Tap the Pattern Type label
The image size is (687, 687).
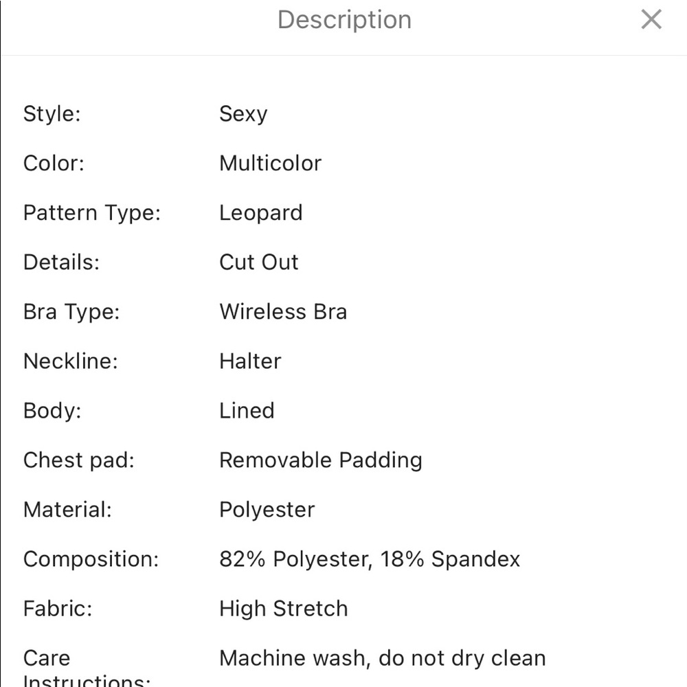[x=91, y=213]
